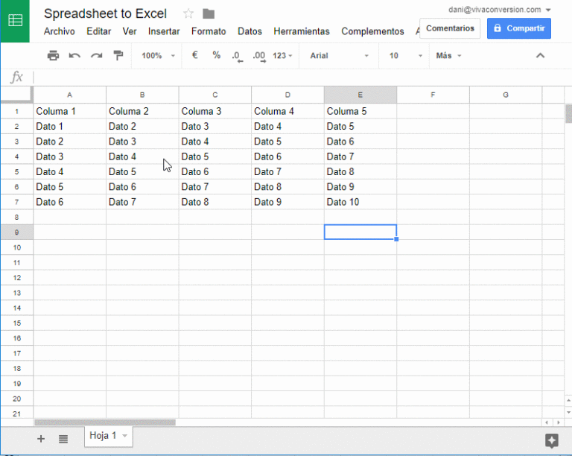Screen dimensions: 572x456
Task: Open the Formato menu
Action: 209,31
